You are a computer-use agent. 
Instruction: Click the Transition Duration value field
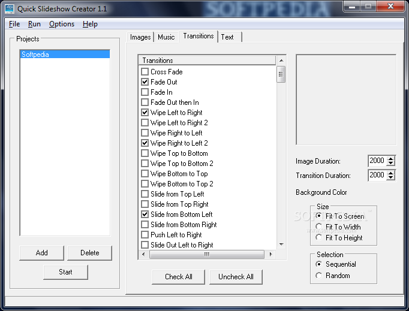click(x=377, y=175)
